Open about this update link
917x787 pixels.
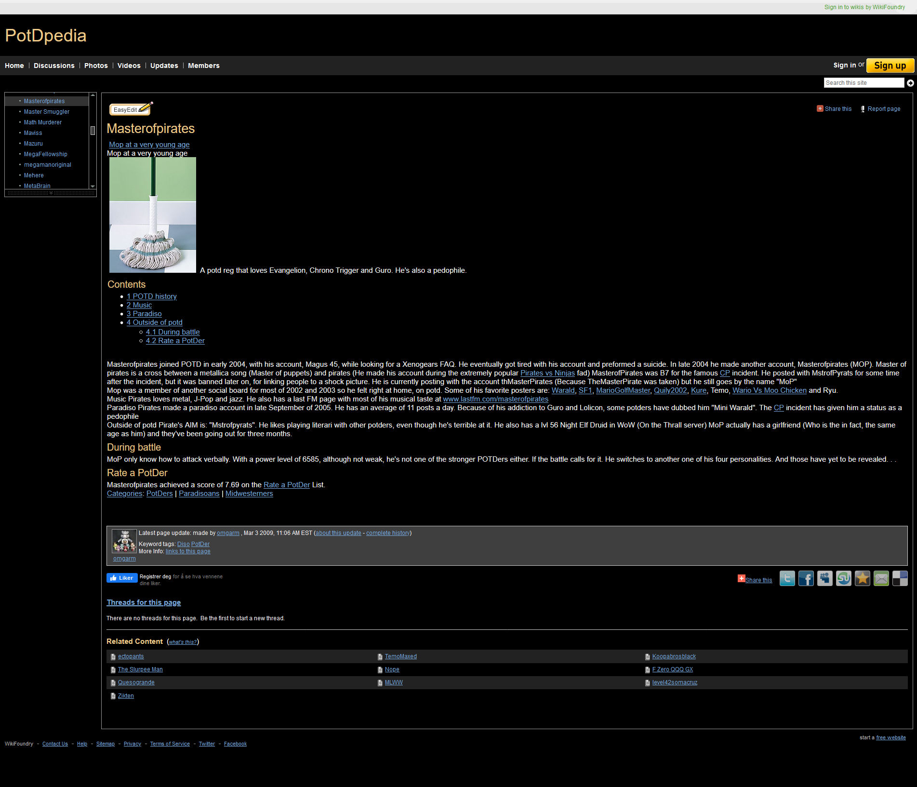(x=338, y=533)
